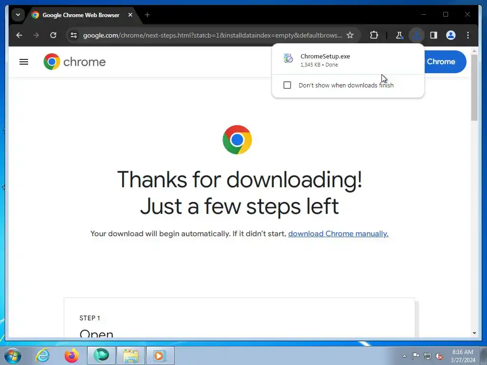Open Chrome Labs flask icon
Viewport: 487px width, 365px height.
[399, 35]
